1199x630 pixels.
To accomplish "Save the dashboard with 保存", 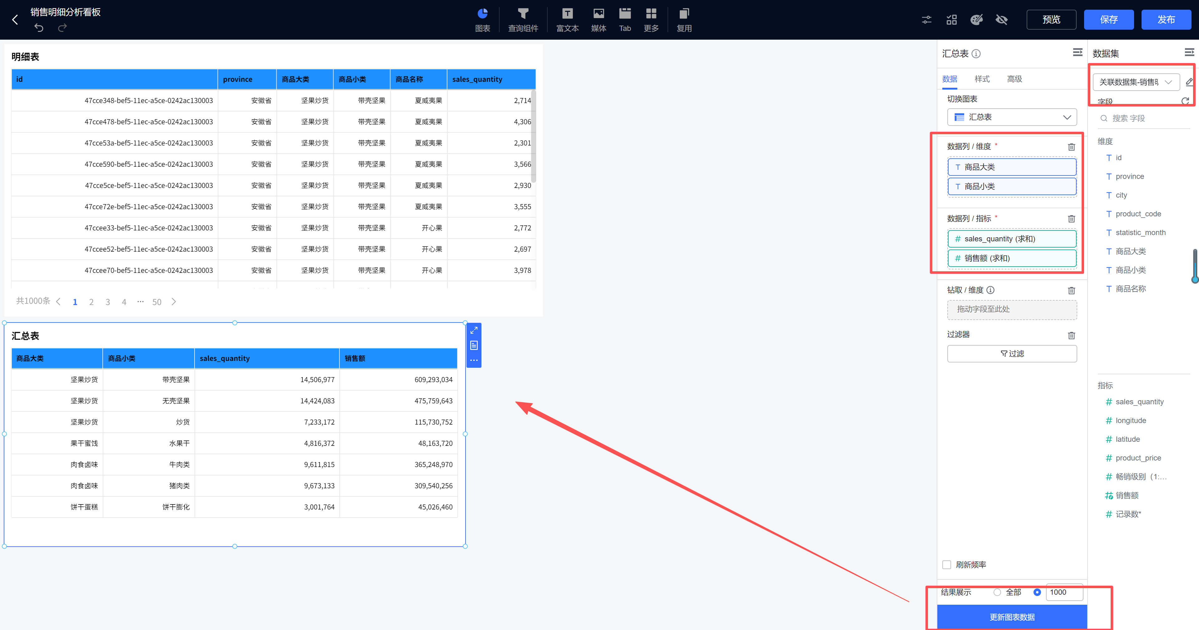I will 1109,20.
